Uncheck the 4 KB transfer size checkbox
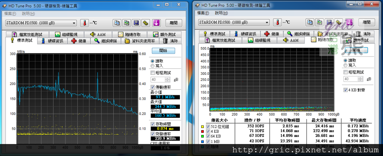The height and width of the screenshot is (156, 383). point(208,131)
